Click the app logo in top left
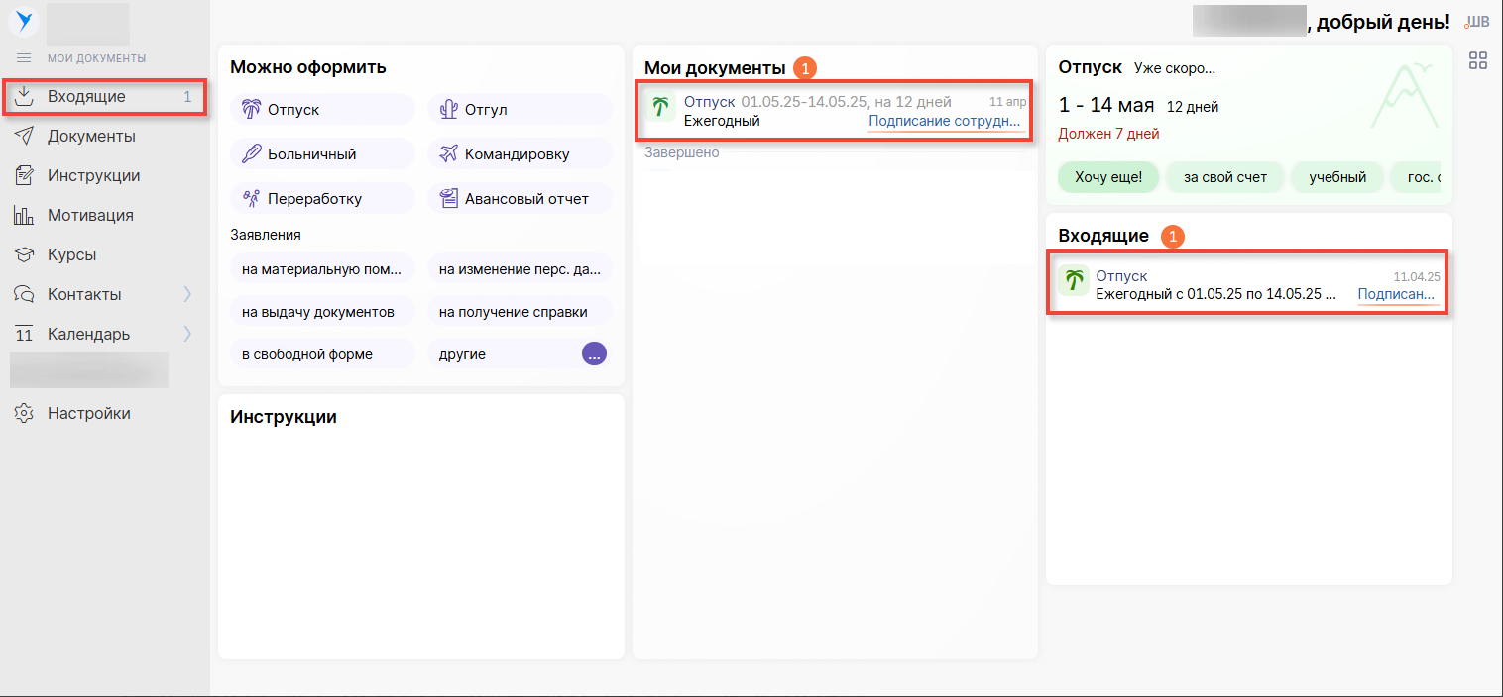Image resolution: width=1503 pixels, height=697 pixels. click(24, 20)
